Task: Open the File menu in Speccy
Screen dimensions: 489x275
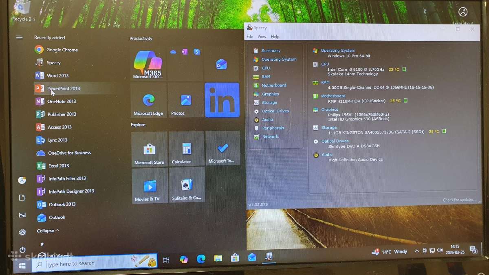Action: click(250, 37)
